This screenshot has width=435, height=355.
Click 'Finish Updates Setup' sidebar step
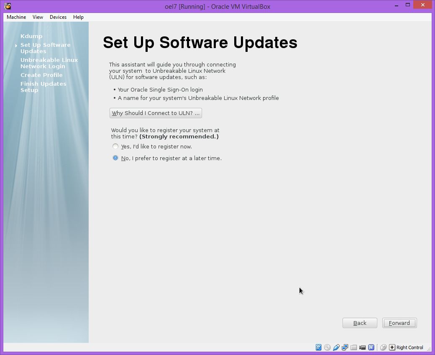pos(43,87)
